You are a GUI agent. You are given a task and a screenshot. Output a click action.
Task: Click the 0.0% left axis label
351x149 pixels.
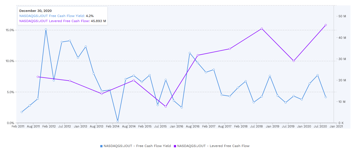(x=11, y=123)
